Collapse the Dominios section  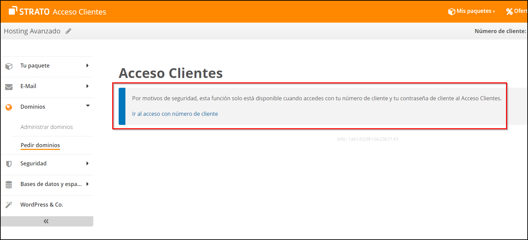pos(88,106)
